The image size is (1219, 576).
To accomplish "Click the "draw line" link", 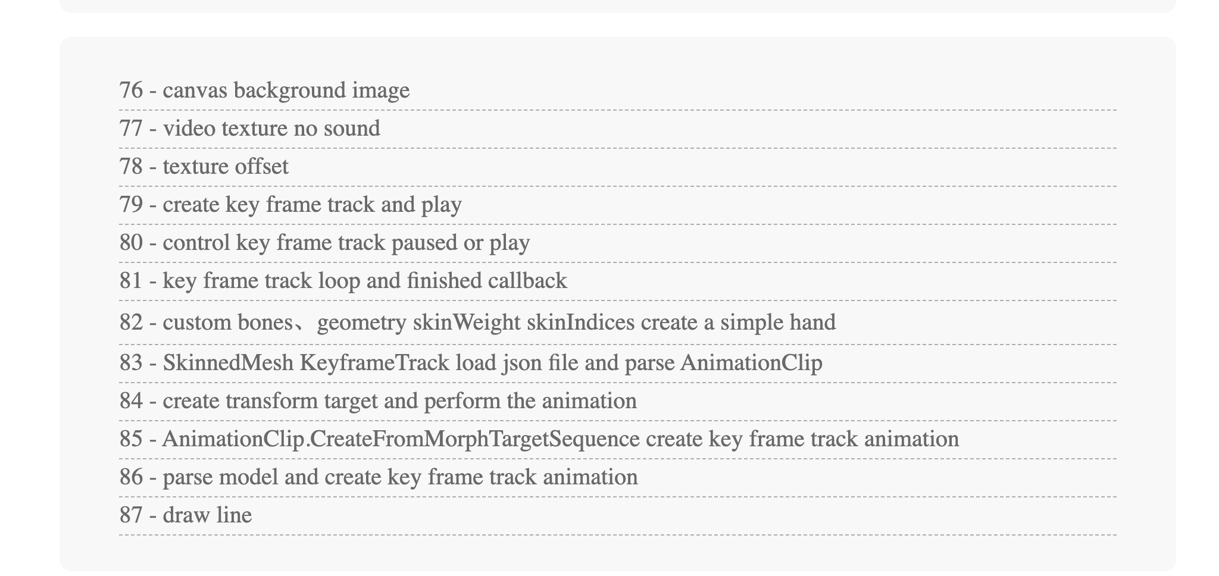I will click(186, 515).
